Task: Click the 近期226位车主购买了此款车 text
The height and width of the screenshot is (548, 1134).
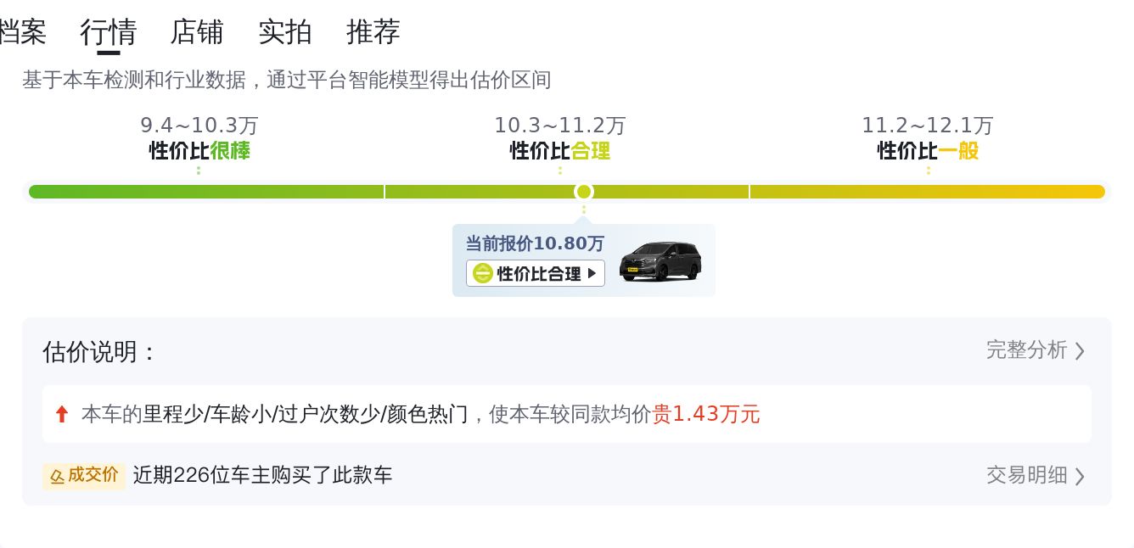Action: [x=262, y=475]
